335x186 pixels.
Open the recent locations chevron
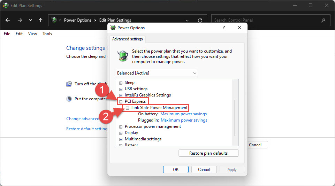point(30,20)
